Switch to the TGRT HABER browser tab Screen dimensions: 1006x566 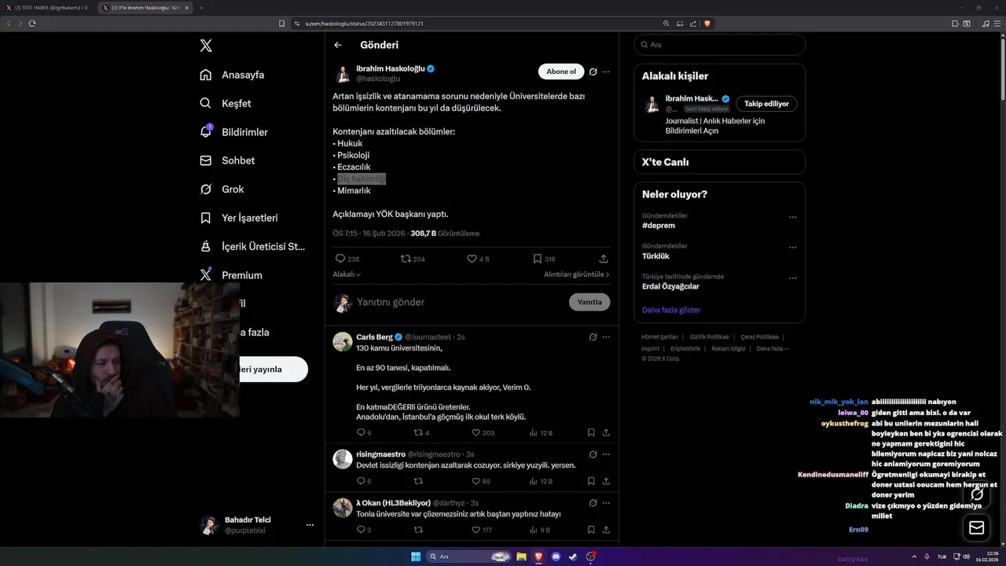pos(47,8)
